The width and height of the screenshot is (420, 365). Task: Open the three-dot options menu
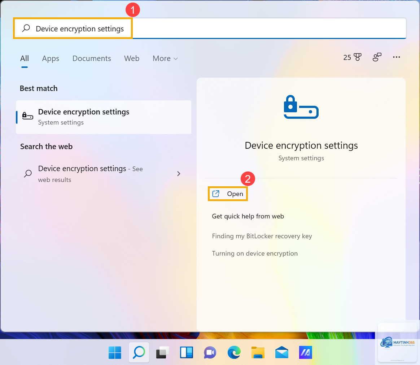(397, 57)
